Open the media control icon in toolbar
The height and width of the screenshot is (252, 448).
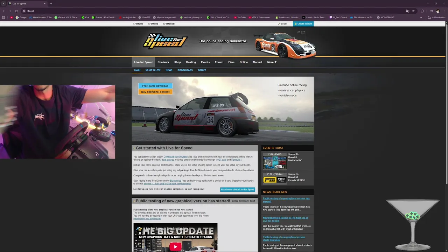[431, 11]
